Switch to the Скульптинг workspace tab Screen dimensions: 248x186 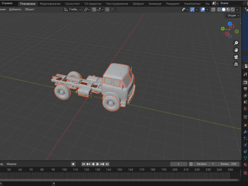coord(72,4)
